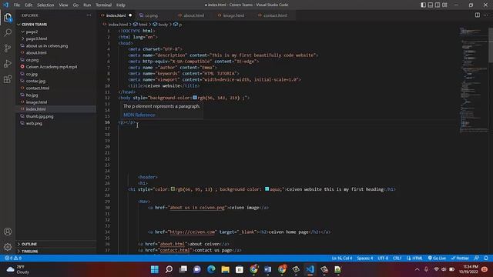493x277 pixels.
Task: Open Customize Layout icon in title bar
Action: point(444,5)
